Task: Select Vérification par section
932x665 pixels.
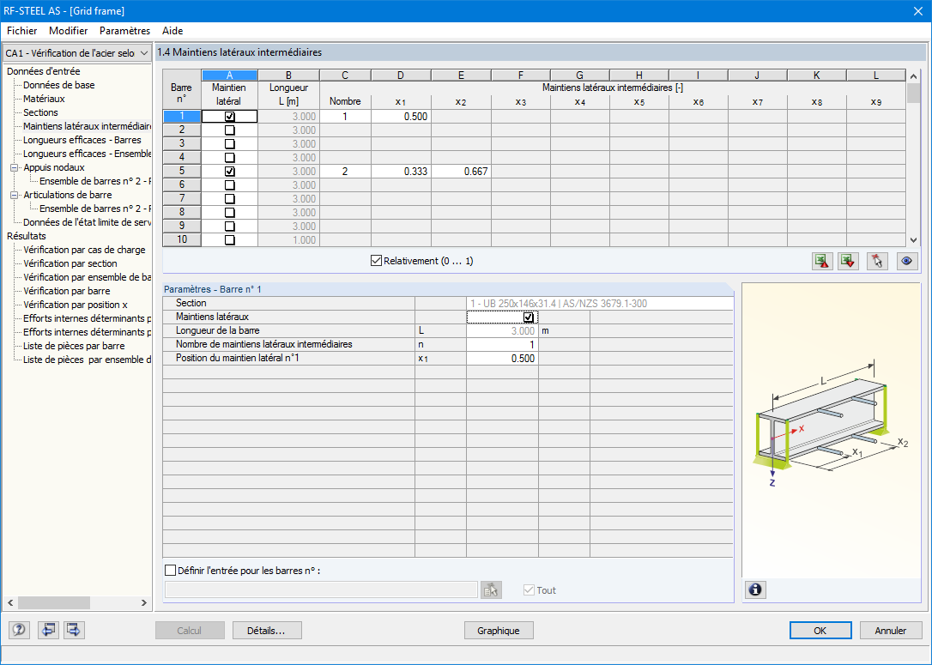Action: click(x=70, y=263)
